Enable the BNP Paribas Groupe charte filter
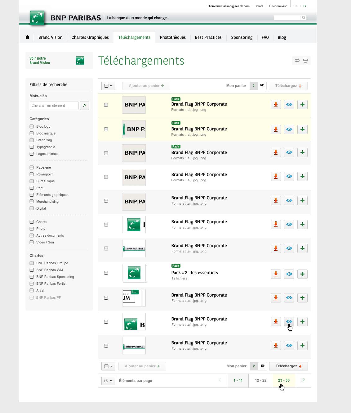This screenshot has height=413, width=351. 32,263
